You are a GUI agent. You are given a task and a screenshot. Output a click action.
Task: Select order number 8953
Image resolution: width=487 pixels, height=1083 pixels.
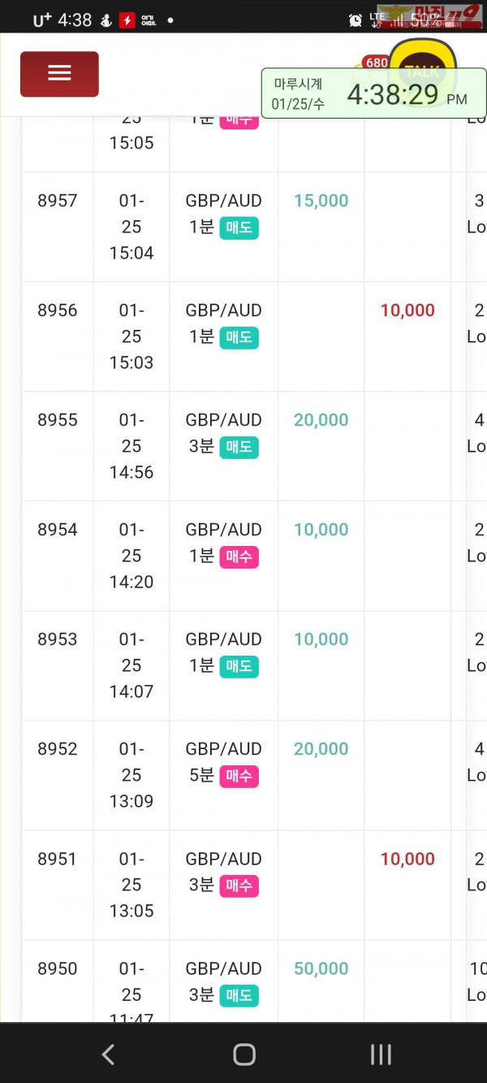[x=58, y=639]
